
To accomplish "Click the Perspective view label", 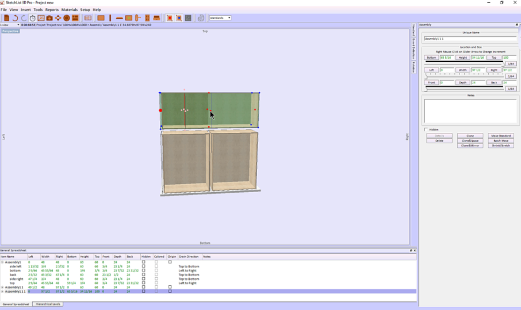I will 10,31.
